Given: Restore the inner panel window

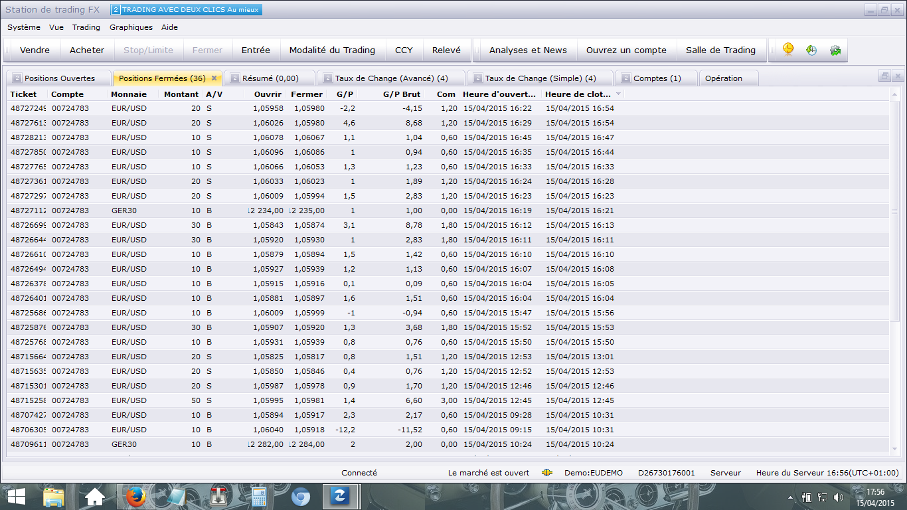Looking at the screenshot, I should [x=884, y=76].
